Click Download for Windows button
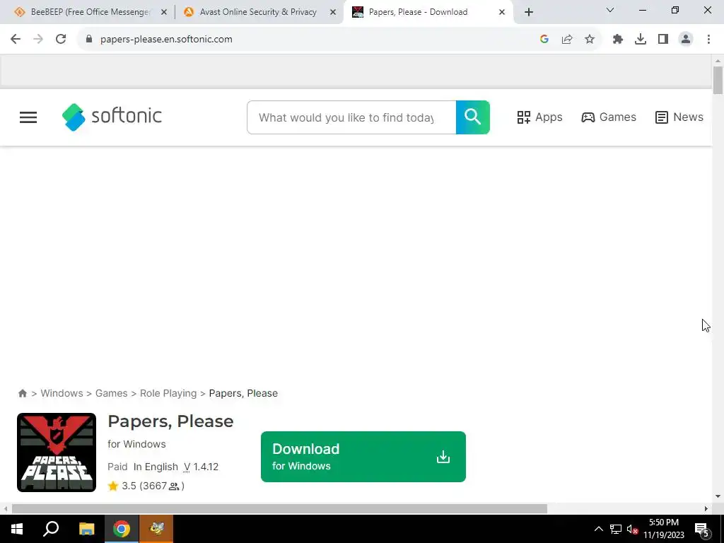The width and height of the screenshot is (724, 543). click(x=363, y=457)
